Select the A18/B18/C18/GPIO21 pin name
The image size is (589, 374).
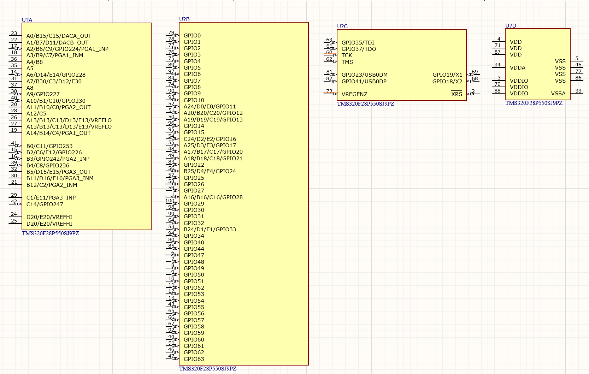pyautogui.click(x=213, y=159)
